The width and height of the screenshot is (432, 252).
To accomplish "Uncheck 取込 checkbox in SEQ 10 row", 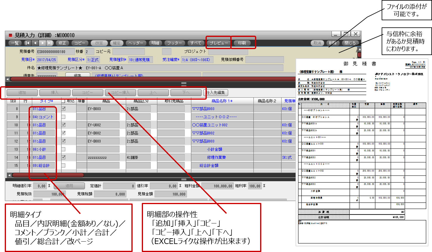I will click(x=63, y=125).
